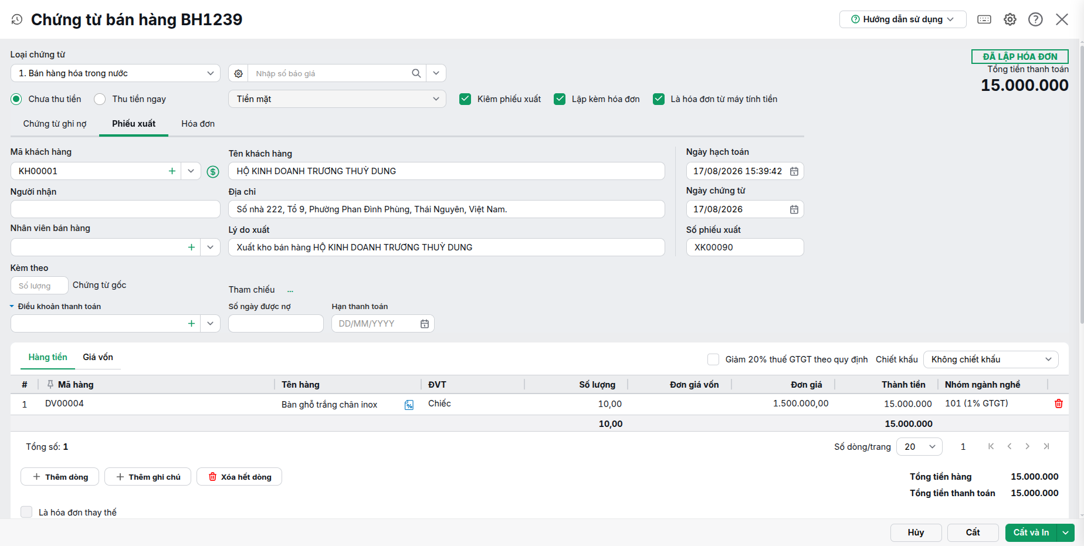Switch to the Hóa đơn tab
The image size is (1084, 546).
(198, 124)
